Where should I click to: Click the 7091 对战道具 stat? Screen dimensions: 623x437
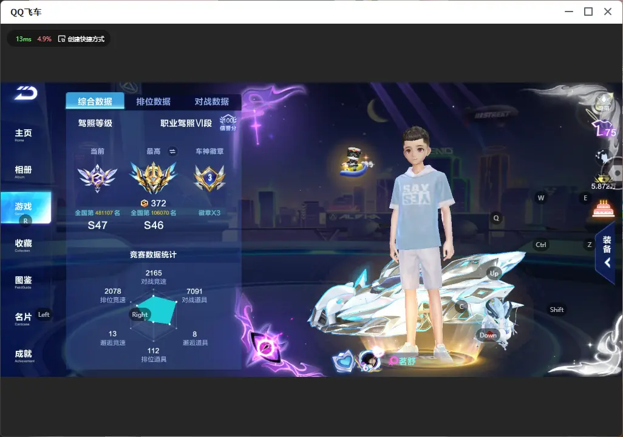(194, 295)
